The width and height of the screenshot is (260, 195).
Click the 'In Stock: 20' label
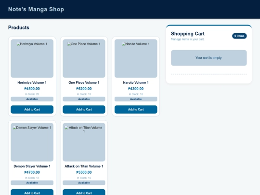coord(32,94)
